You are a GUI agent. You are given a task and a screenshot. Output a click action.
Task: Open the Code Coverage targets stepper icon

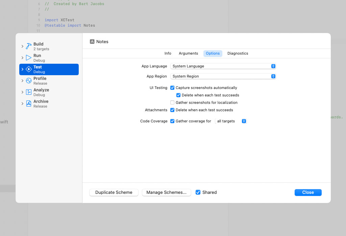click(244, 121)
